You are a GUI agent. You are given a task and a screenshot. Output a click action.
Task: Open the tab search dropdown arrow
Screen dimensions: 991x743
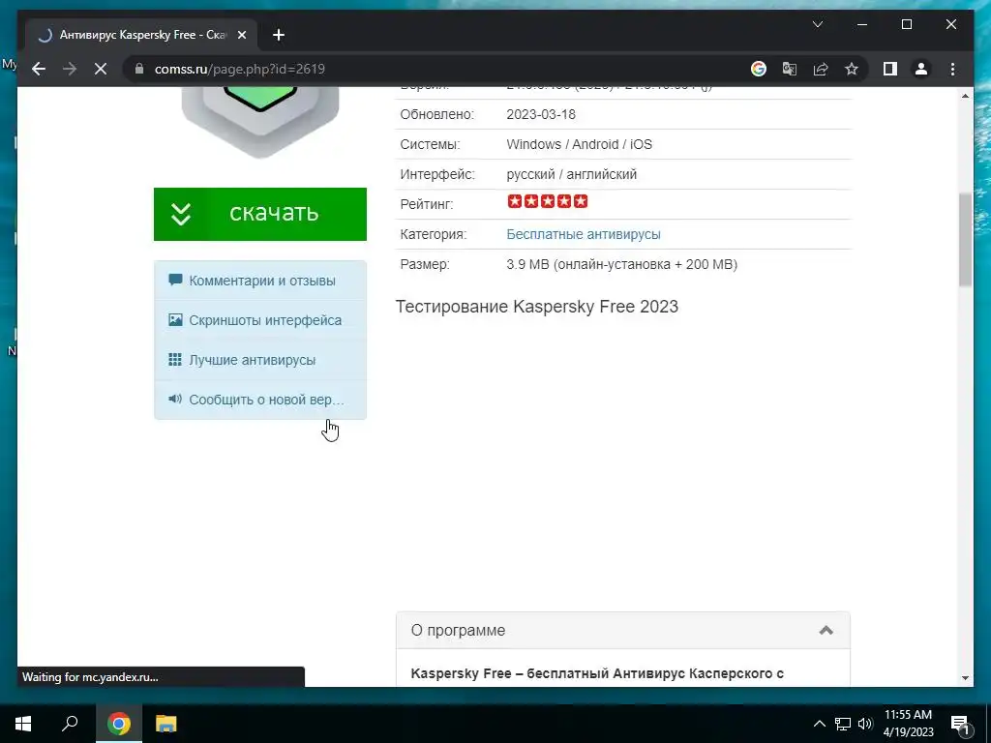pos(817,24)
